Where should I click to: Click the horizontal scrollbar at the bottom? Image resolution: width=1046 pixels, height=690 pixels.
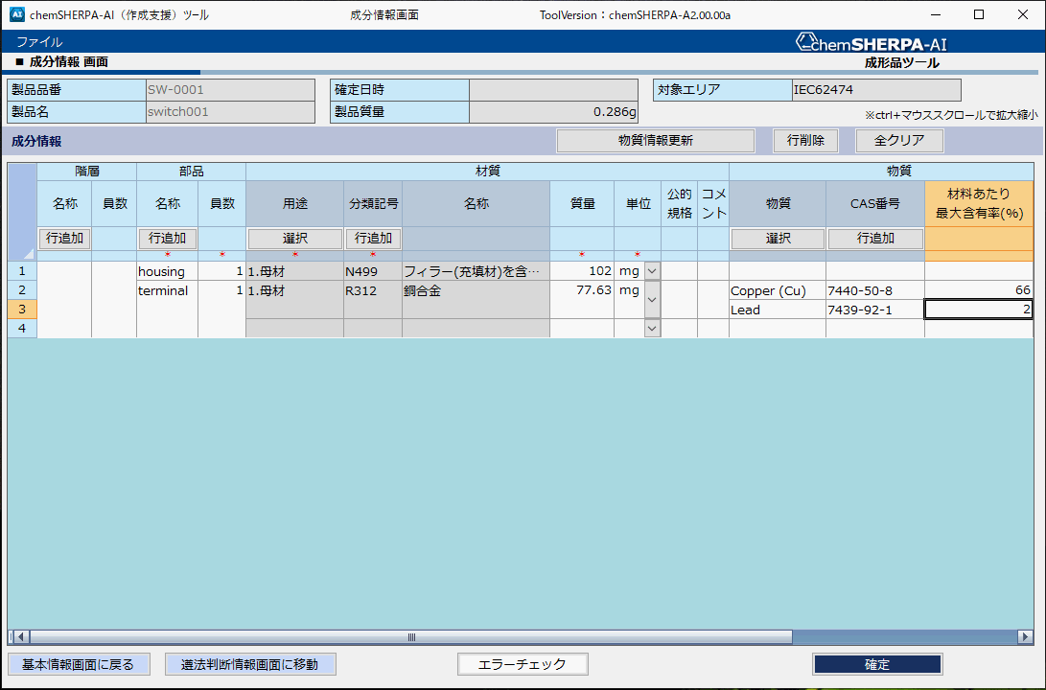click(410, 636)
